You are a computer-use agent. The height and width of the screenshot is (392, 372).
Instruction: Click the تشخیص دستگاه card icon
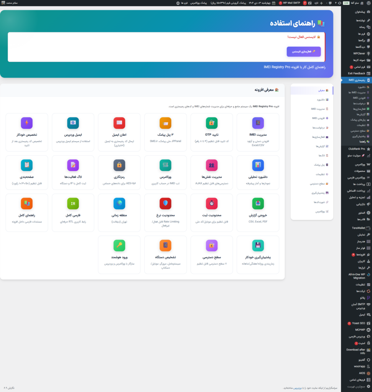click(165, 245)
